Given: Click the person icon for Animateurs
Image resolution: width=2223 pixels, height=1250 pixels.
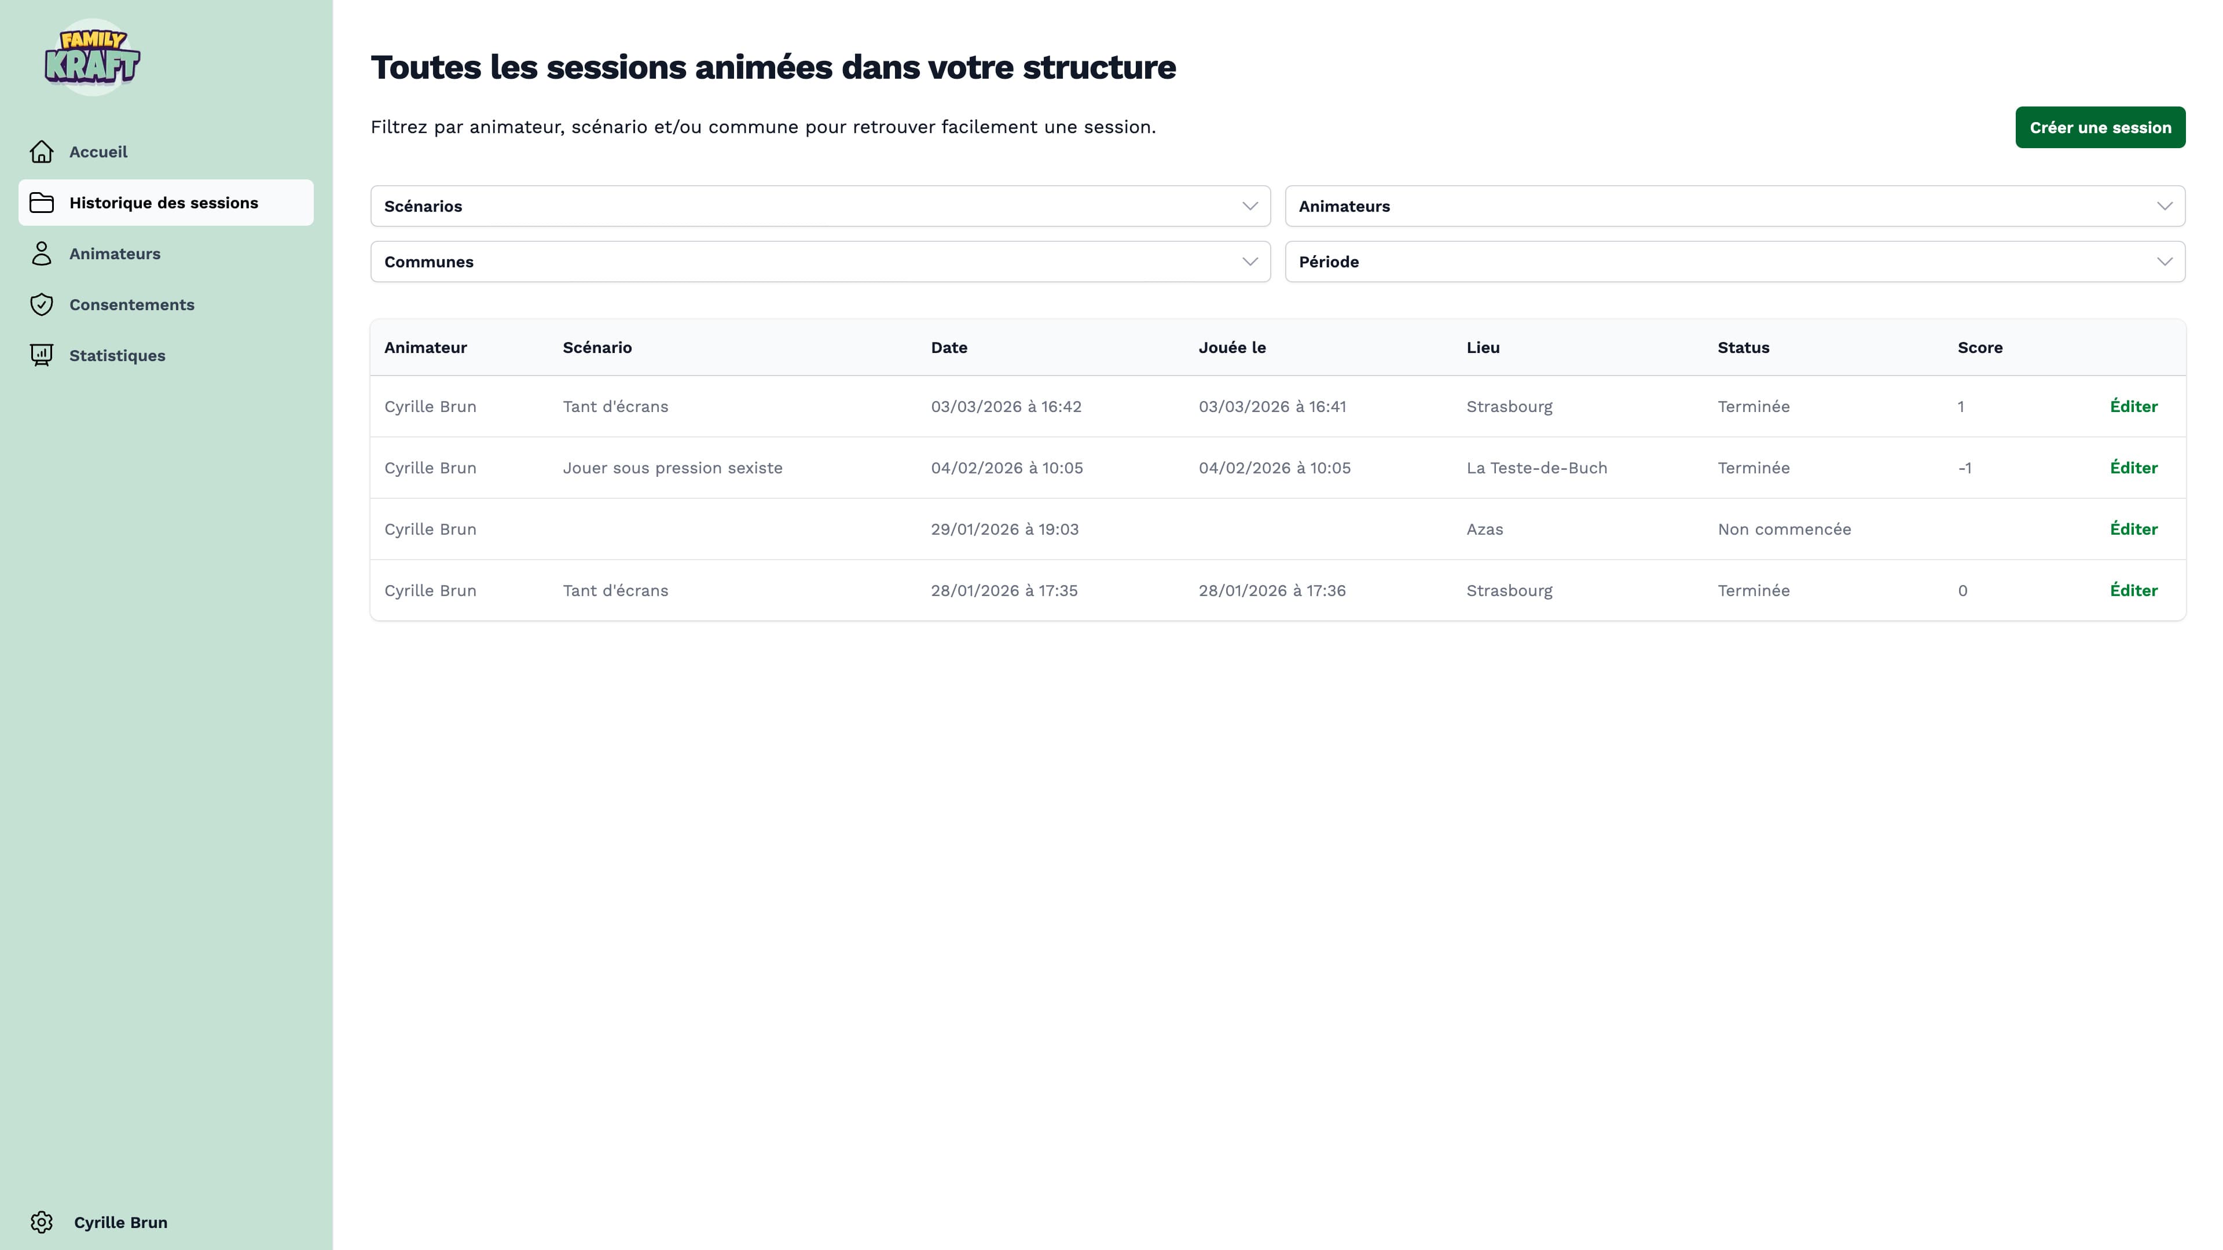Looking at the screenshot, I should (42, 253).
